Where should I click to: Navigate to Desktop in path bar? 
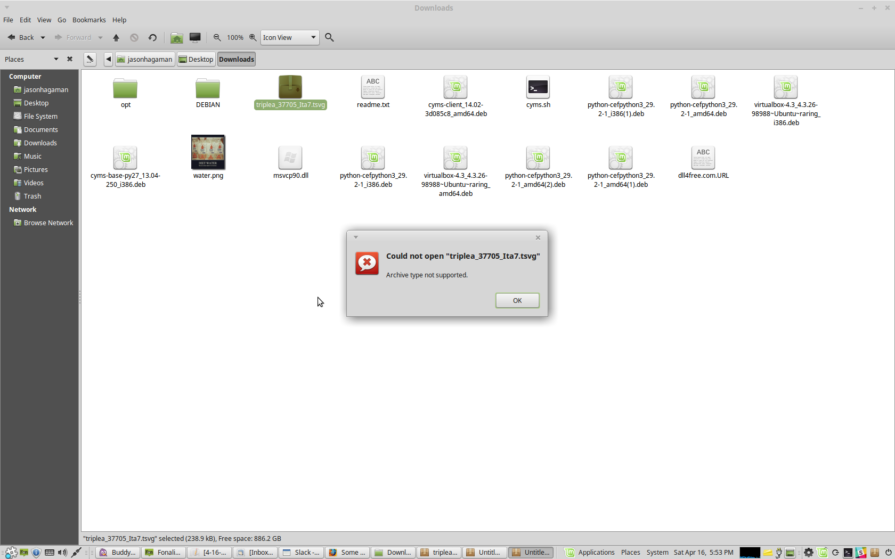[x=196, y=59]
